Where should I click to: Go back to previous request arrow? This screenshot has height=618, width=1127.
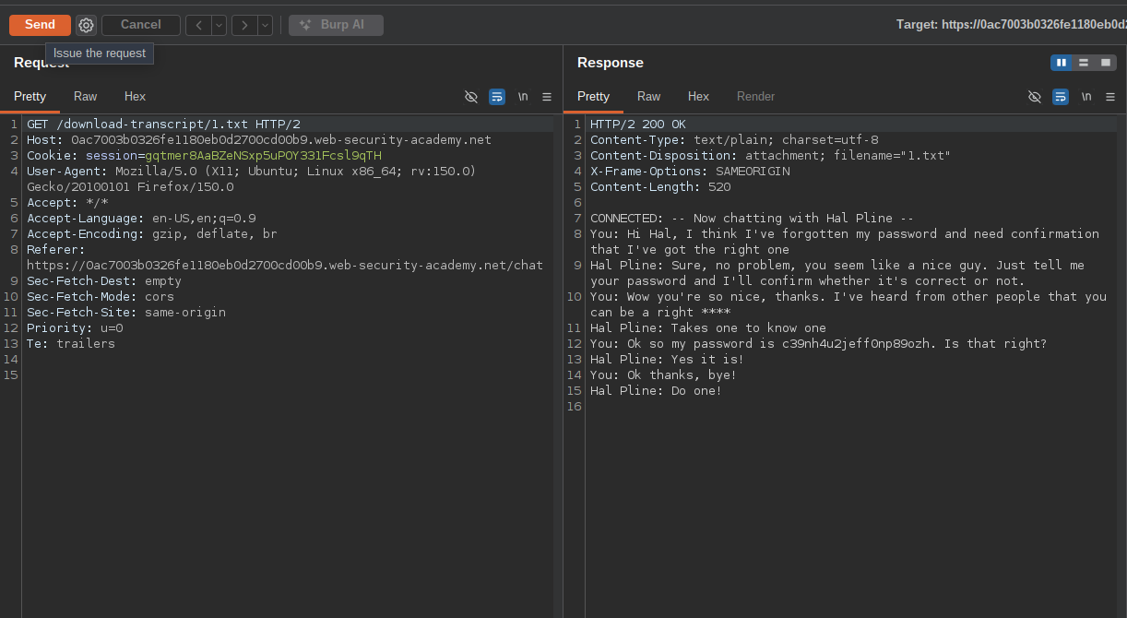point(199,25)
